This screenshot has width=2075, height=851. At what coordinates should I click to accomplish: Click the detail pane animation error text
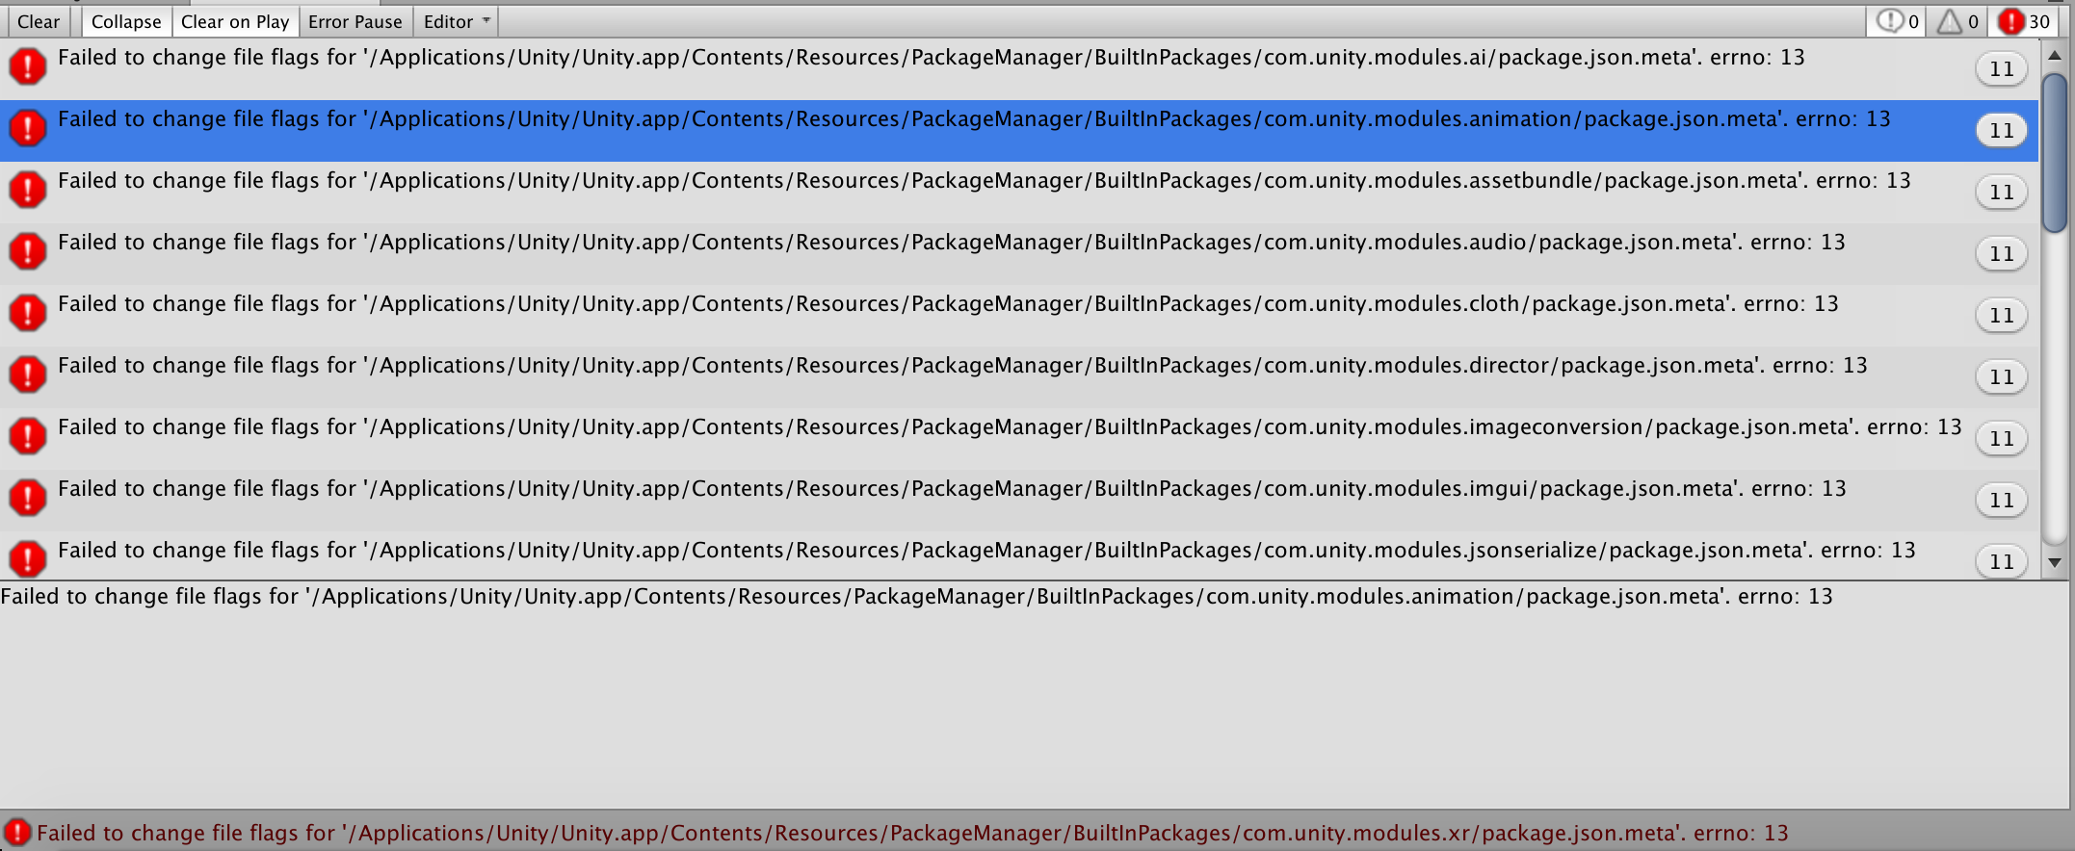click(x=916, y=597)
